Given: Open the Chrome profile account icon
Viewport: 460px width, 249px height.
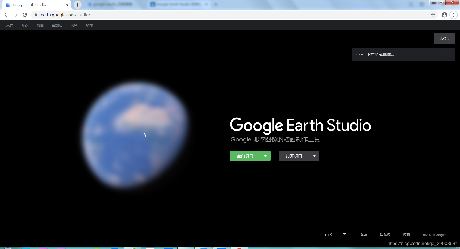Looking at the screenshot, I should (444, 15).
